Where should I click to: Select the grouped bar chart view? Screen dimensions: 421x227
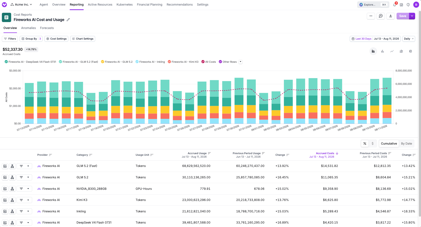[x=382, y=51]
